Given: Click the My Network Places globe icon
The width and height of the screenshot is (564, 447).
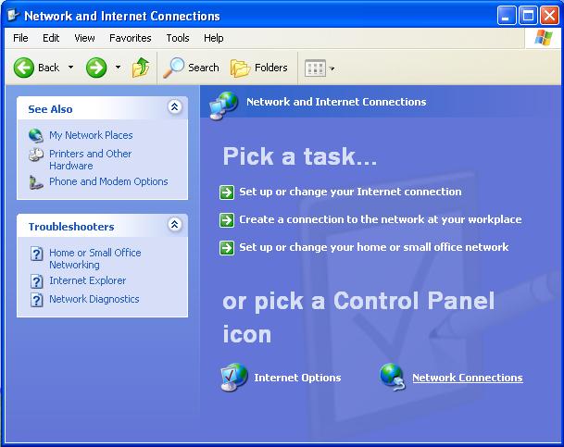Looking at the screenshot, I should pyautogui.click(x=36, y=135).
